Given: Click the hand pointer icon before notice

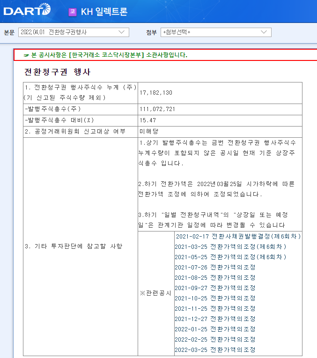Looking at the screenshot, I should (27, 55).
